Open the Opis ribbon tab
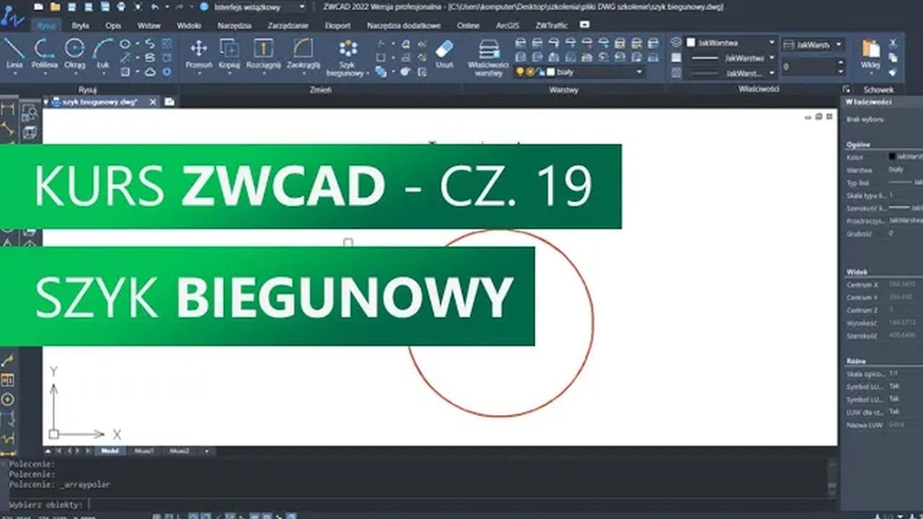The height and width of the screenshot is (519, 923). [113, 25]
